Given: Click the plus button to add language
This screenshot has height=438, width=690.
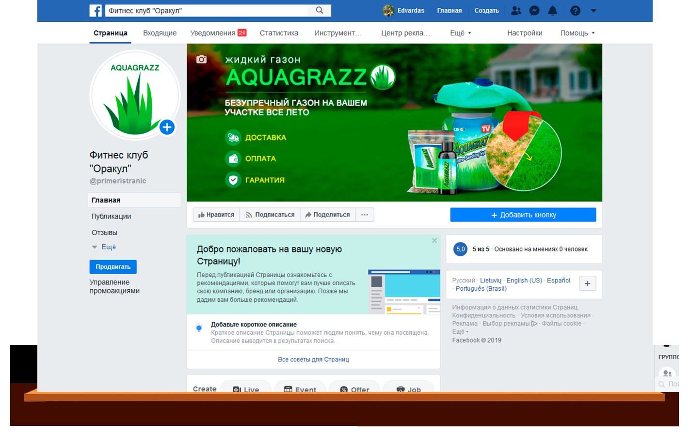Looking at the screenshot, I should pos(587,284).
